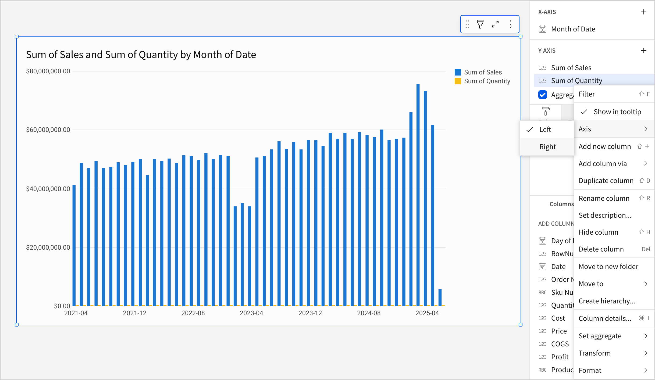Select Right axis option
Viewport: 655px width, 380px height.
click(x=547, y=147)
